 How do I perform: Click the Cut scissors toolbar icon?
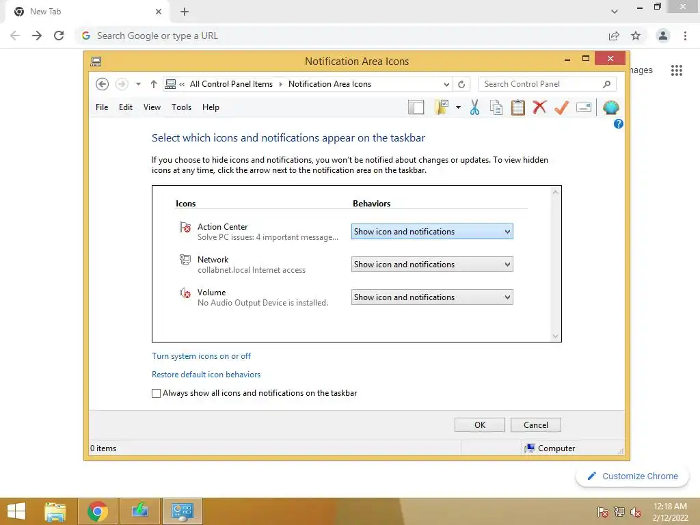pyautogui.click(x=474, y=107)
